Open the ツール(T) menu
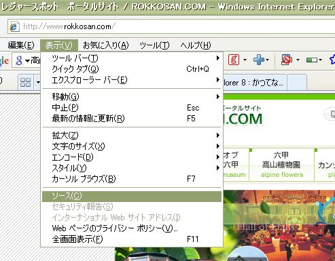Viewport: 335px width, 261px height. (154, 45)
